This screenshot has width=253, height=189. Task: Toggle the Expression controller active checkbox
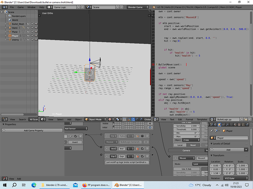[142, 156]
